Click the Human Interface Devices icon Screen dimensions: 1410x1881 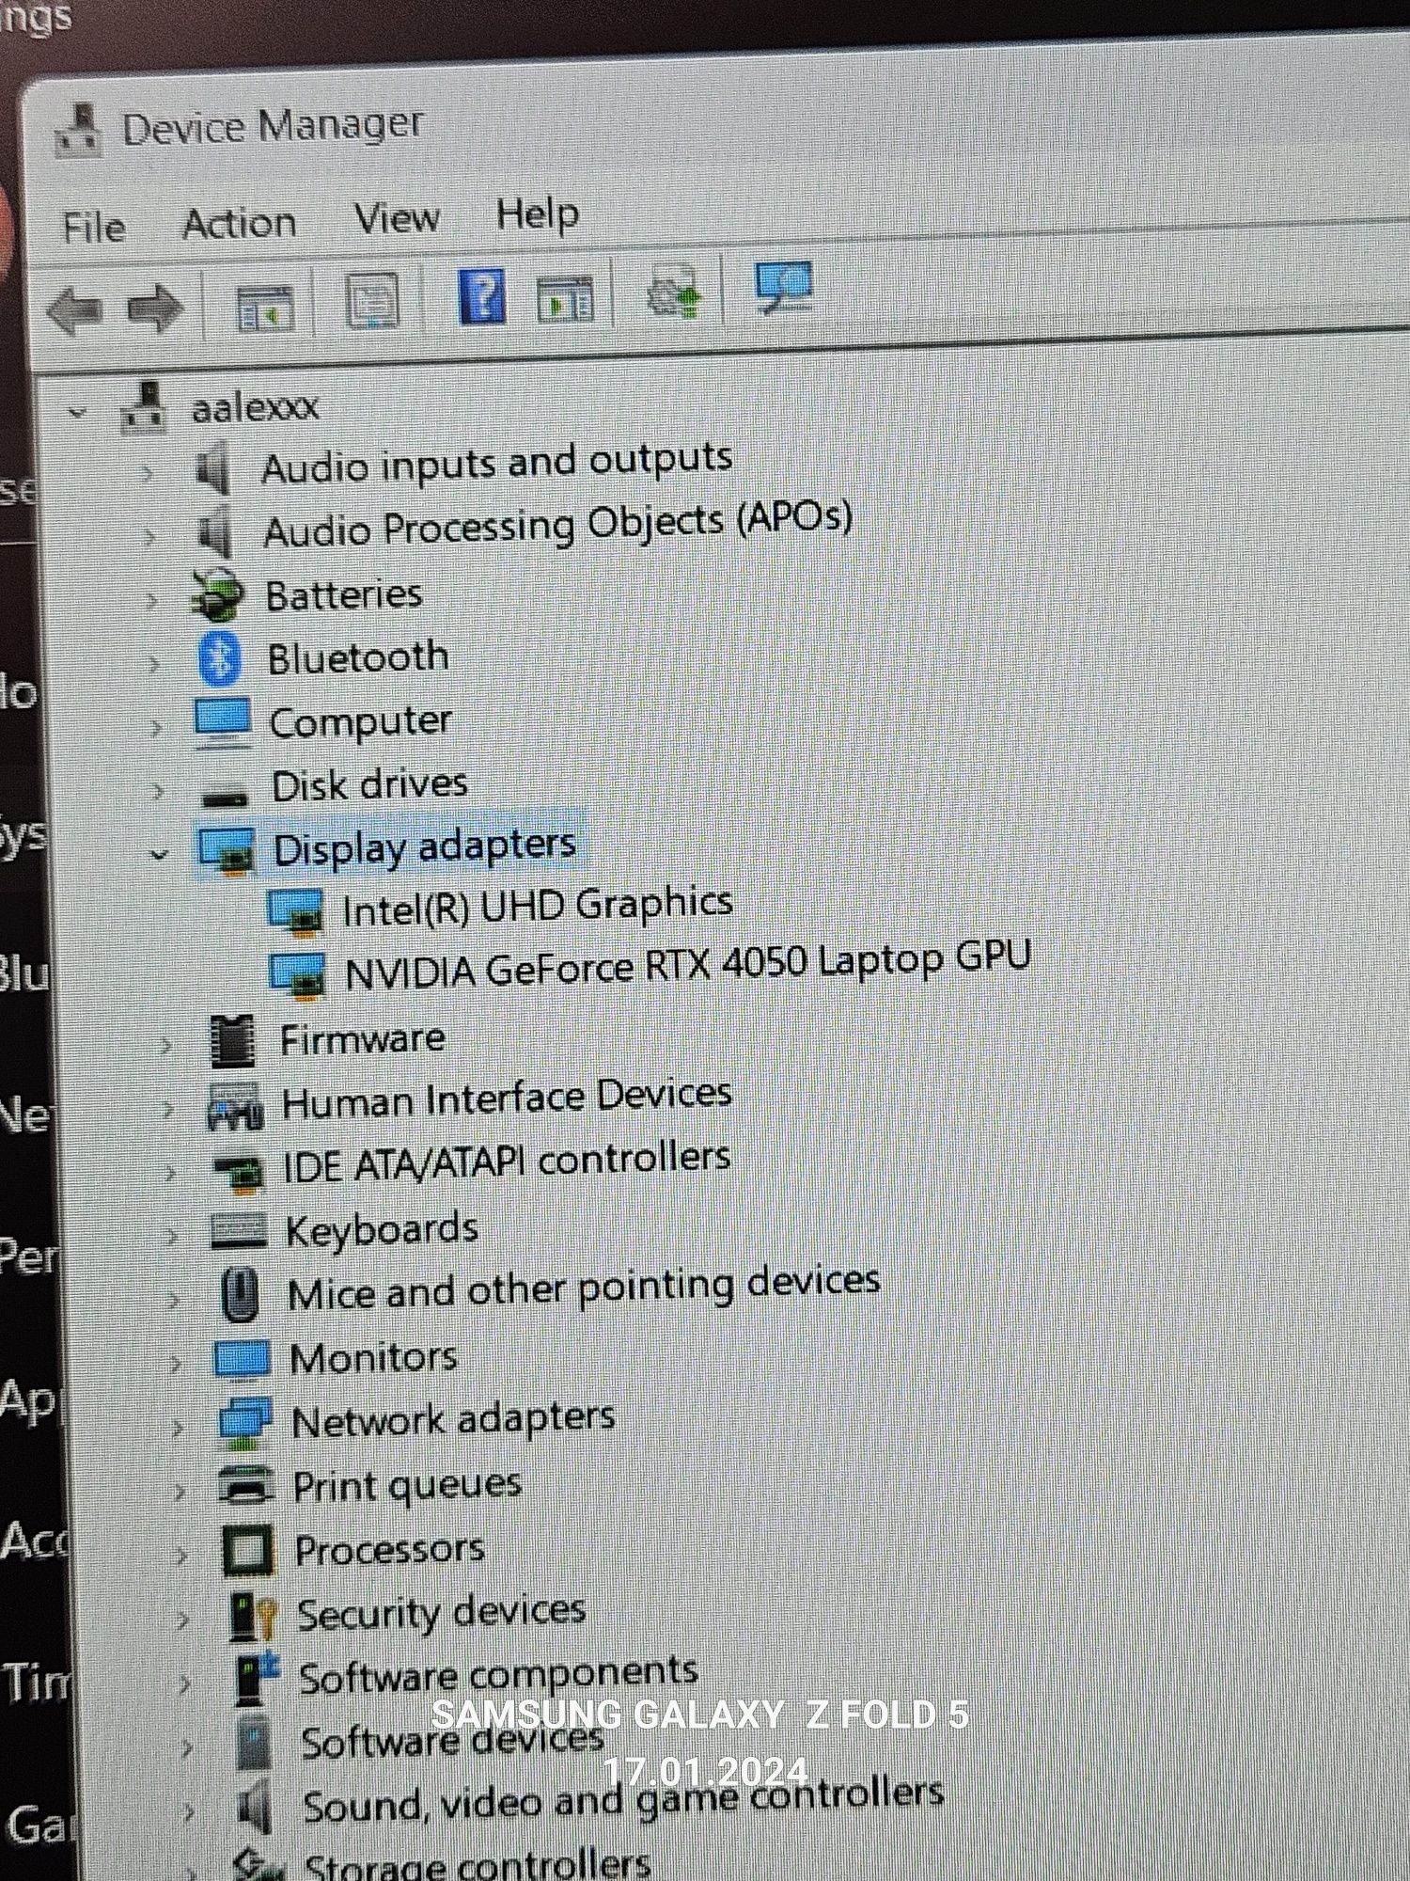(x=234, y=1107)
